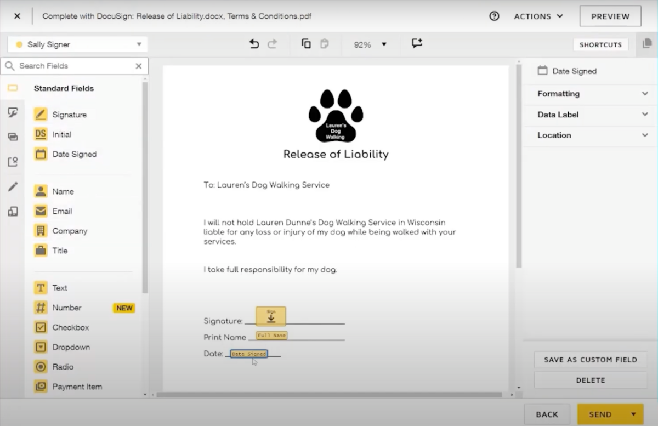658x426 pixels.
Task: Open the ACTIONS dropdown menu
Action: click(538, 16)
